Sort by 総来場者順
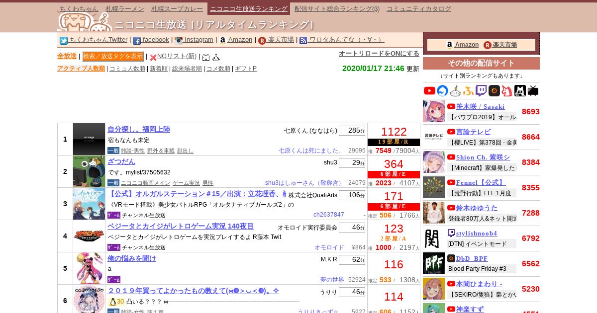Viewport: 597px width, 313px height. pos(187,69)
